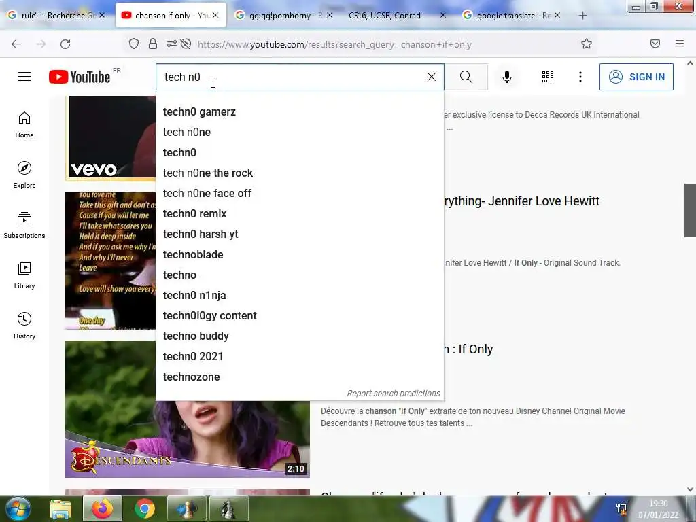Clear the YouTube search box text

click(x=431, y=77)
